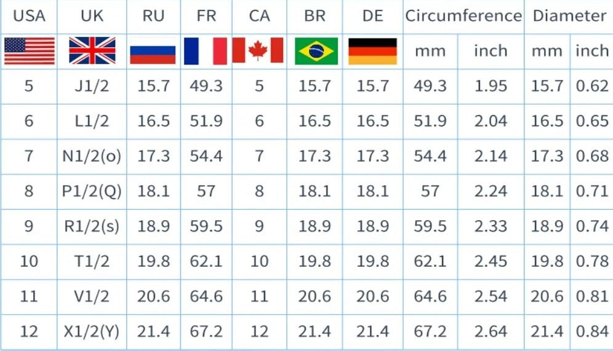This screenshot has height=351, width=613.
Task: Select UK size J1/2 cell
Action: point(92,86)
